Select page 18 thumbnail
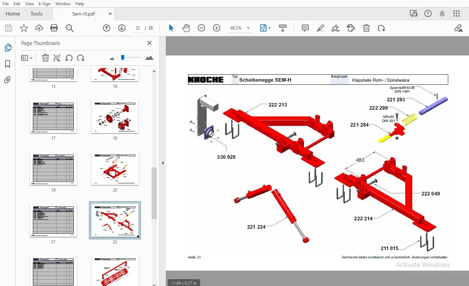This screenshot has width=469, height=286. click(115, 117)
